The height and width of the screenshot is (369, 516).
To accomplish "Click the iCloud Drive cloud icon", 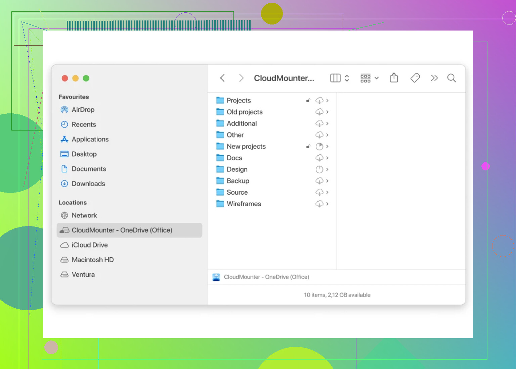I will (64, 245).
